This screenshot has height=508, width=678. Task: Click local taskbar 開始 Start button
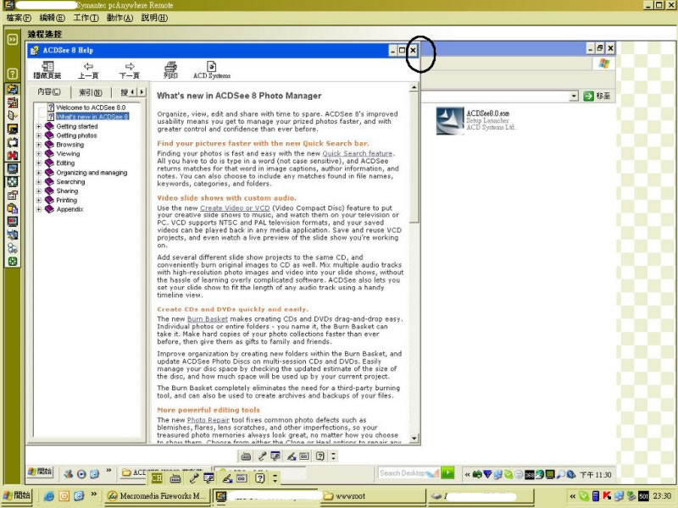point(17,496)
